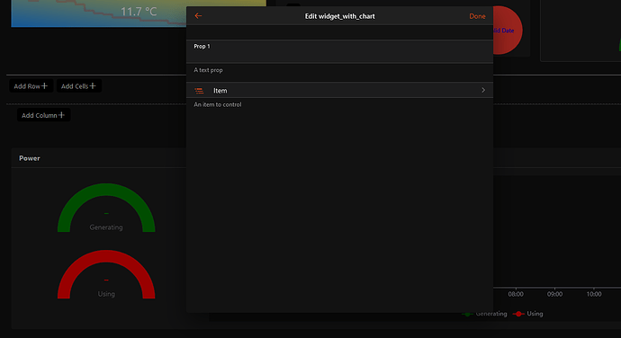Click the red round date widget
The image size is (621, 338).
(x=508, y=30)
